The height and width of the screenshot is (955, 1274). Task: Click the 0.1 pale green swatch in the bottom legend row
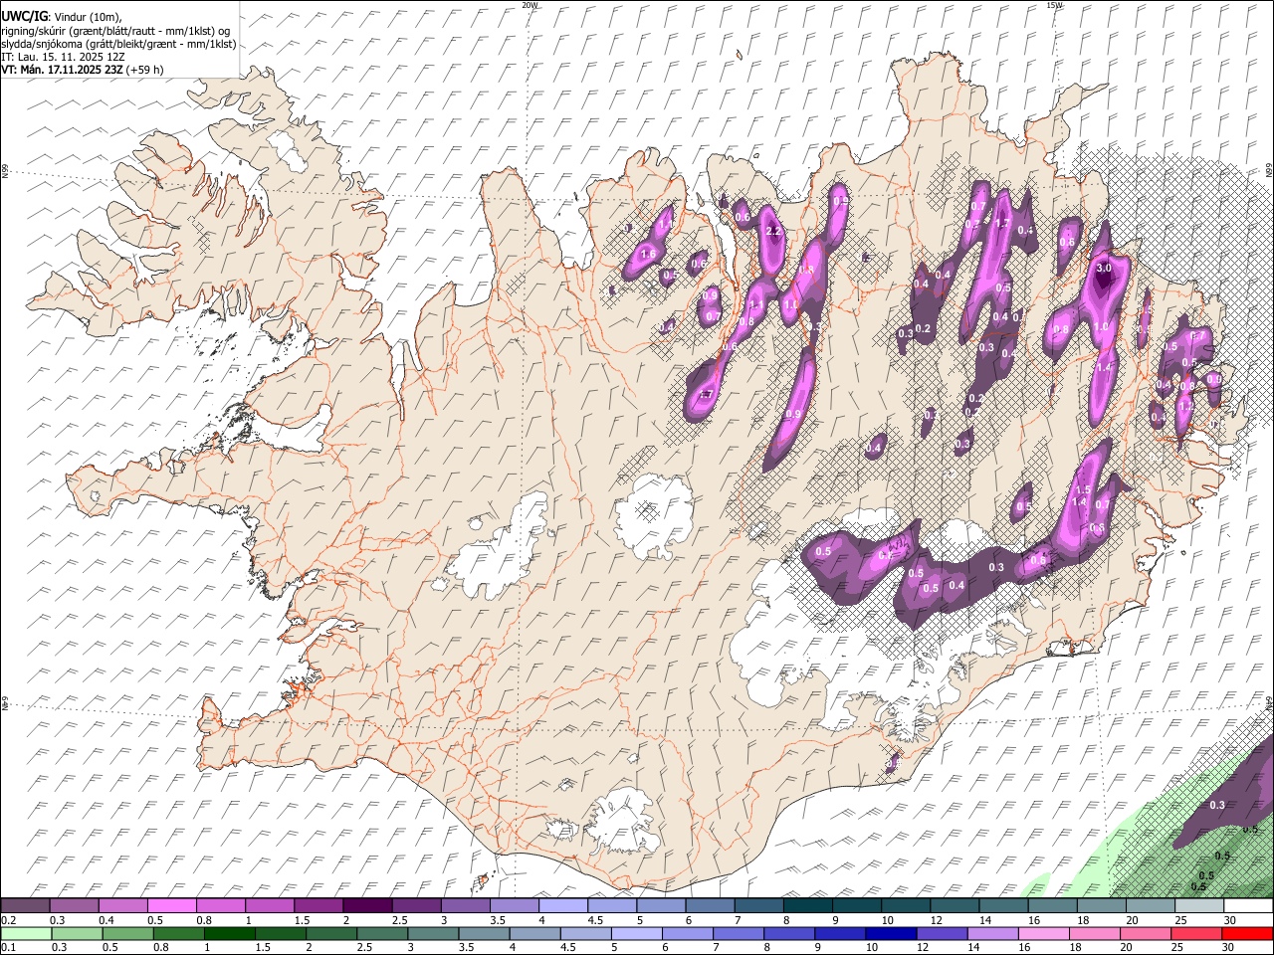[26, 933]
